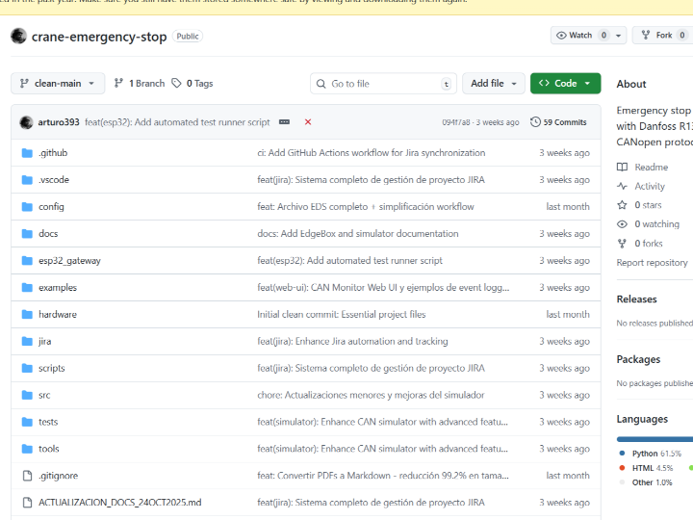Image resolution: width=693 pixels, height=520 pixels.
Task: Open the 59 Commits history
Action: (x=558, y=122)
